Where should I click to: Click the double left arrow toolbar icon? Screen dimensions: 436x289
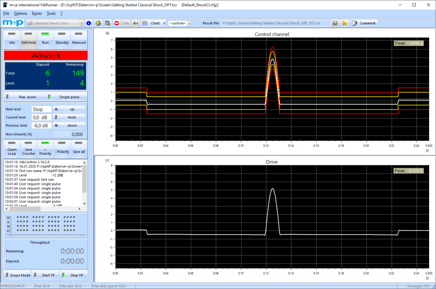135,23
